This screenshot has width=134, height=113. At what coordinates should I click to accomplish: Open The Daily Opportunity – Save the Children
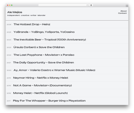tap(43, 63)
